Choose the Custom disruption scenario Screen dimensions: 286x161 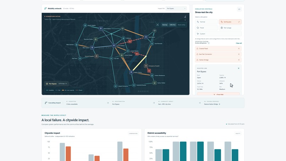[218, 34]
